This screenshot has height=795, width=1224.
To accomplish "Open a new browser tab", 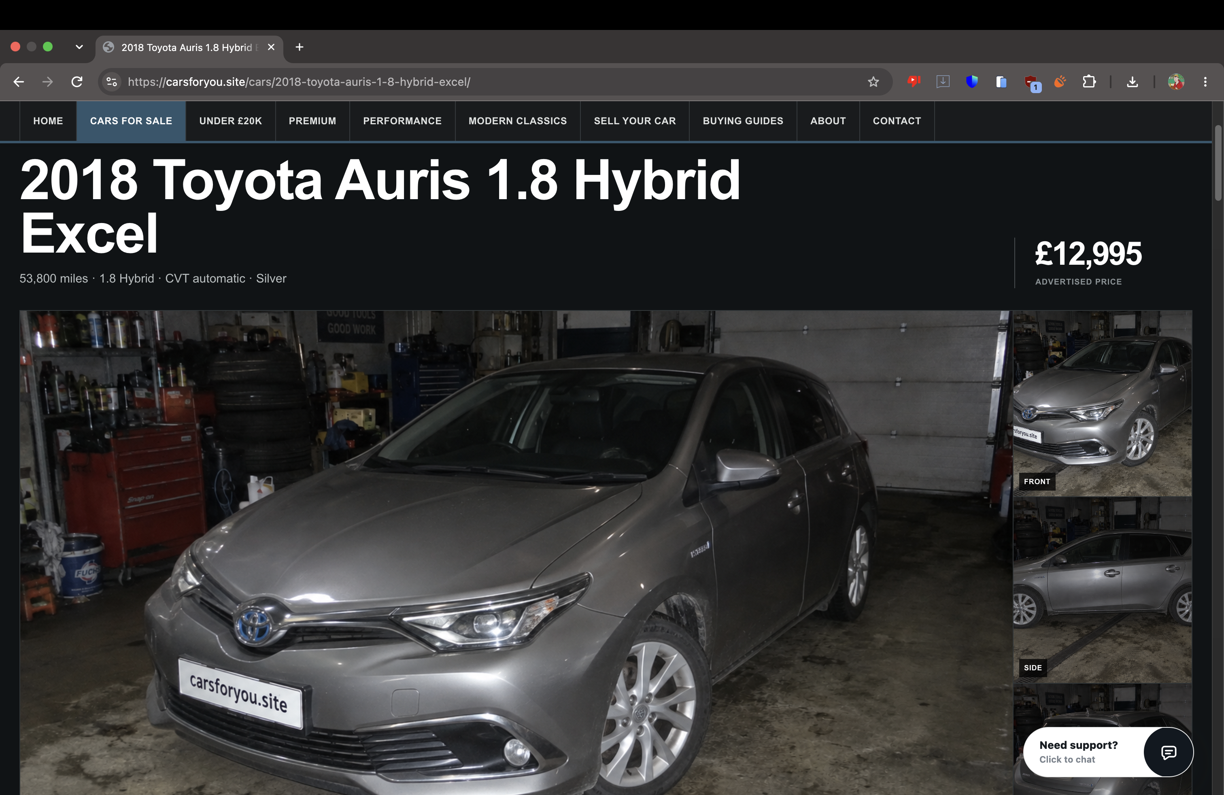I will [x=299, y=47].
